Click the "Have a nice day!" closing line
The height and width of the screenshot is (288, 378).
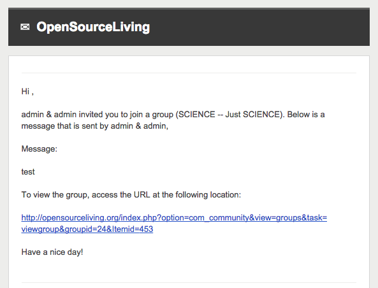pyautogui.click(x=52, y=252)
